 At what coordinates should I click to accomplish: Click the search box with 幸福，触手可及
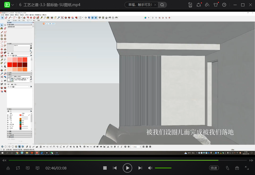(x=140, y=5)
